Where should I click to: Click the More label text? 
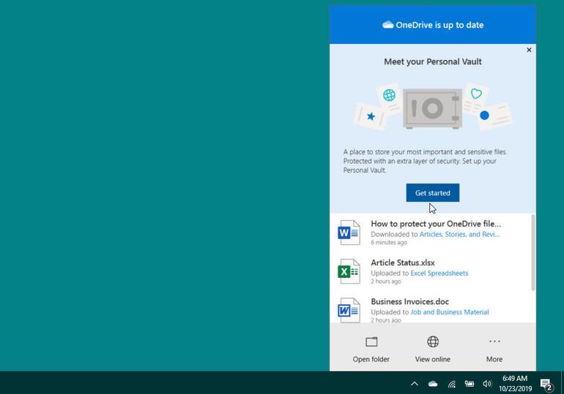(494, 359)
